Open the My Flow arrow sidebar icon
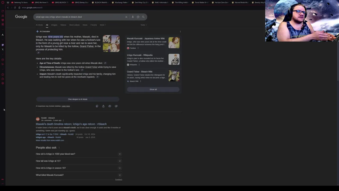This screenshot has width=339, height=191. click(x=3, y=64)
